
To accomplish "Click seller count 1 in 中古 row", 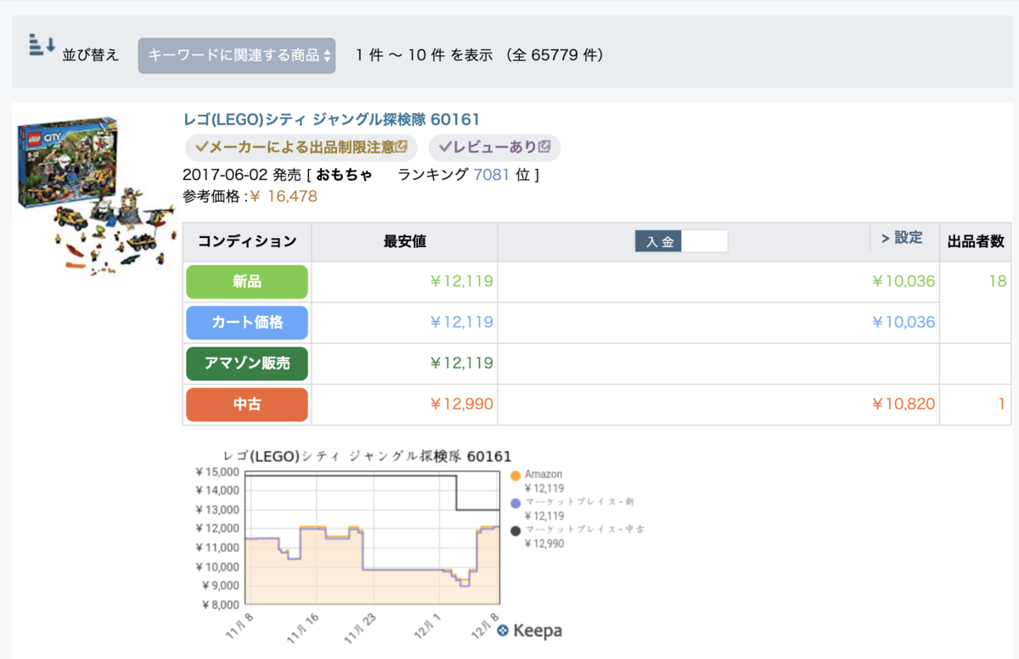I will coord(1001,404).
